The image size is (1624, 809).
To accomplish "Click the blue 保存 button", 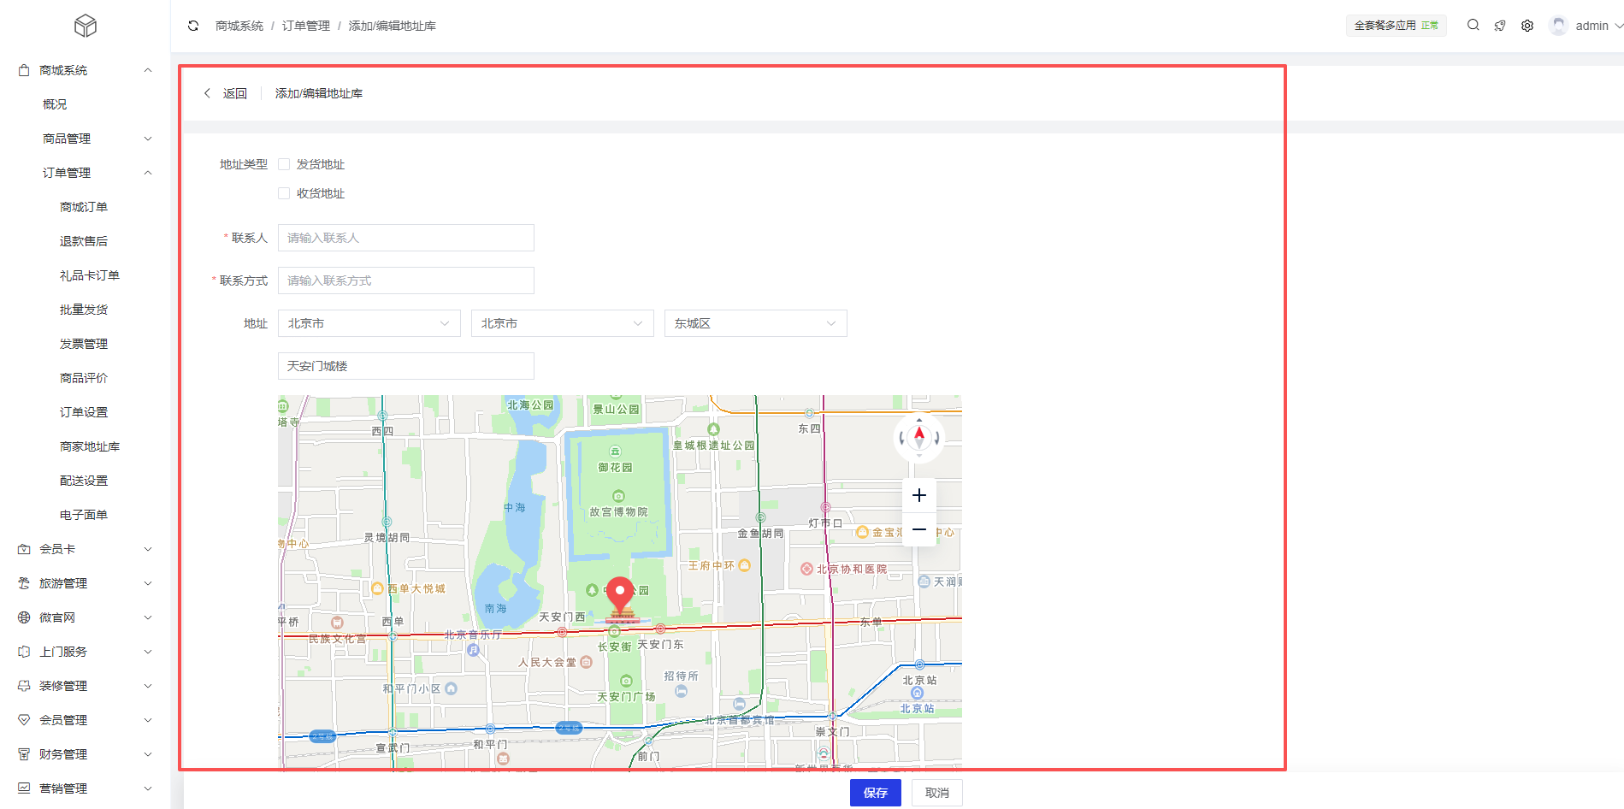I will [x=875, y=793].
